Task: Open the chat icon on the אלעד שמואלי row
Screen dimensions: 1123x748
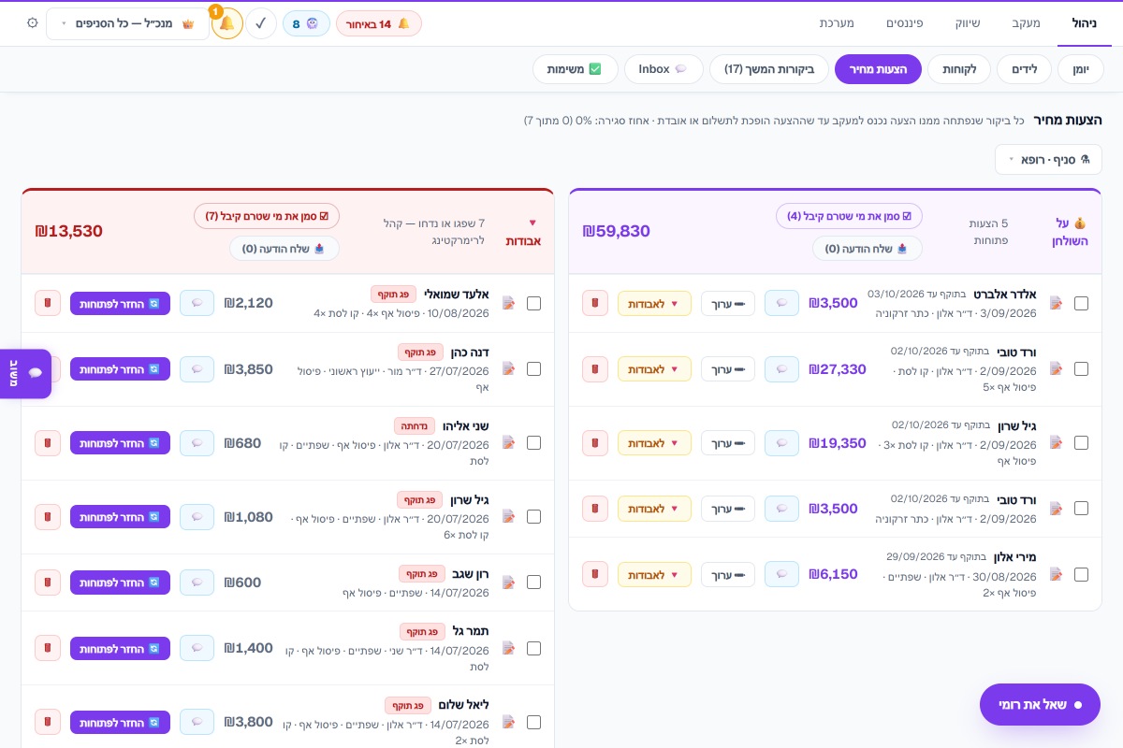Action: point(197,304)
